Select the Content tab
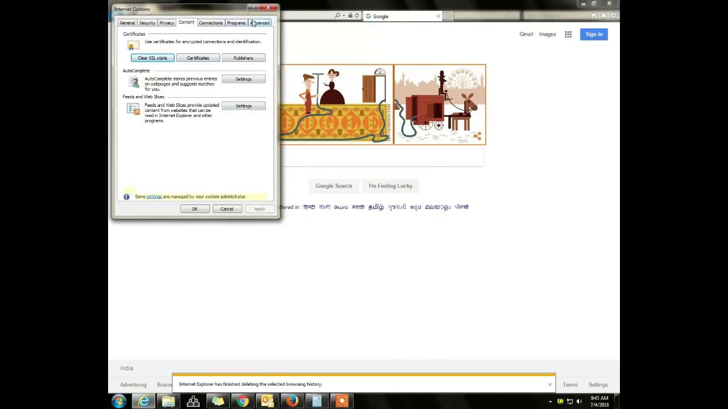728x409 pixels. tap(186, 22)
